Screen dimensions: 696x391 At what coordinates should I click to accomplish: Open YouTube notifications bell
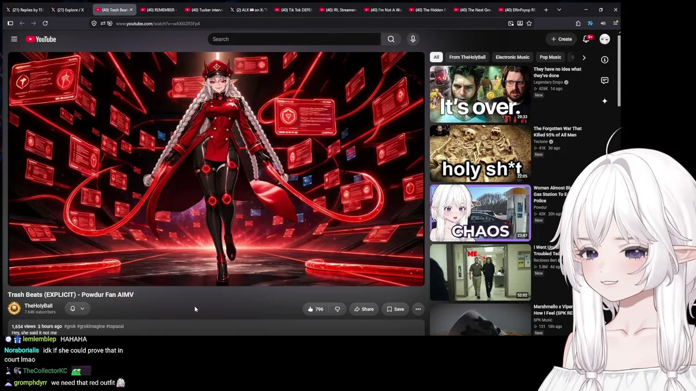(x=587, y=39)
